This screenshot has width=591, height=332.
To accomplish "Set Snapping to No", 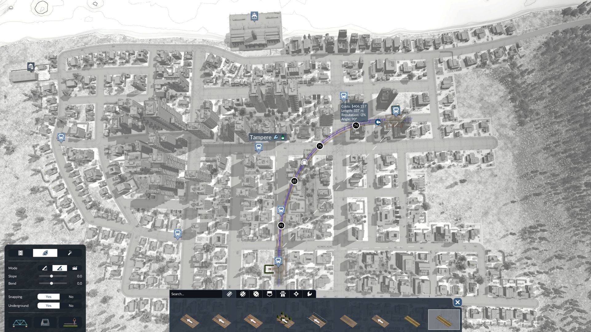I will click(x=71, y=297).
